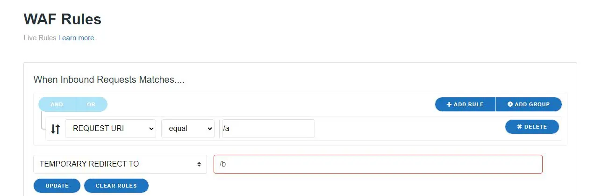Switch the group condition to OR

tap(91, 104)
